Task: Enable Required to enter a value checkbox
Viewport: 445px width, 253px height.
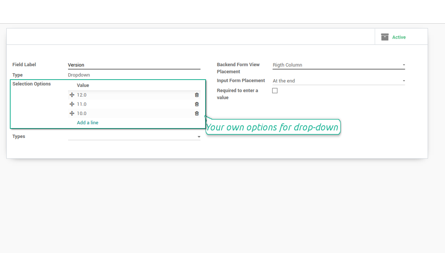Action: [275, 91]
